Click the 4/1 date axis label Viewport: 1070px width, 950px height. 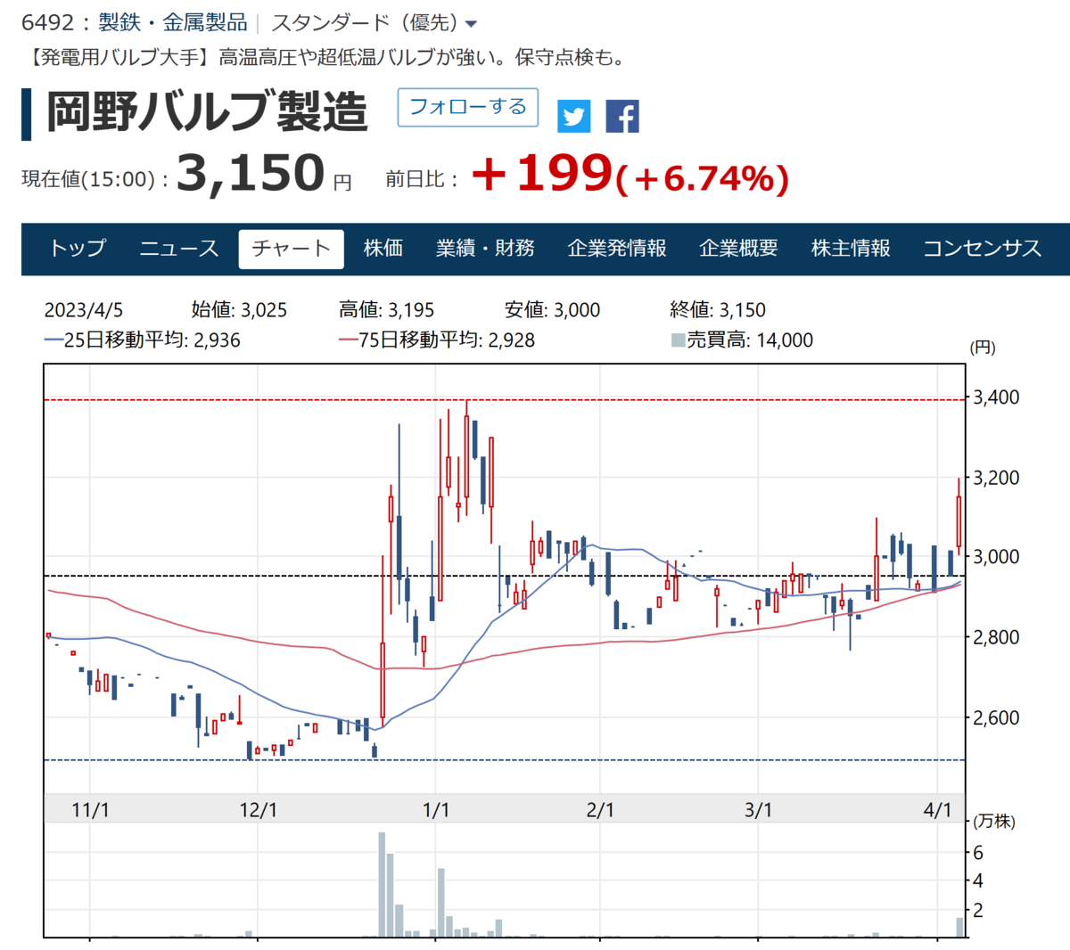tap(938, 810)
